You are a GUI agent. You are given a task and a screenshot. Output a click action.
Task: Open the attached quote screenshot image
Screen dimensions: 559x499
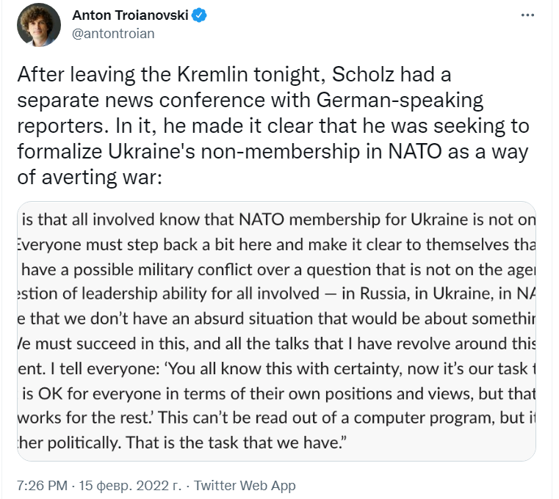276,331
